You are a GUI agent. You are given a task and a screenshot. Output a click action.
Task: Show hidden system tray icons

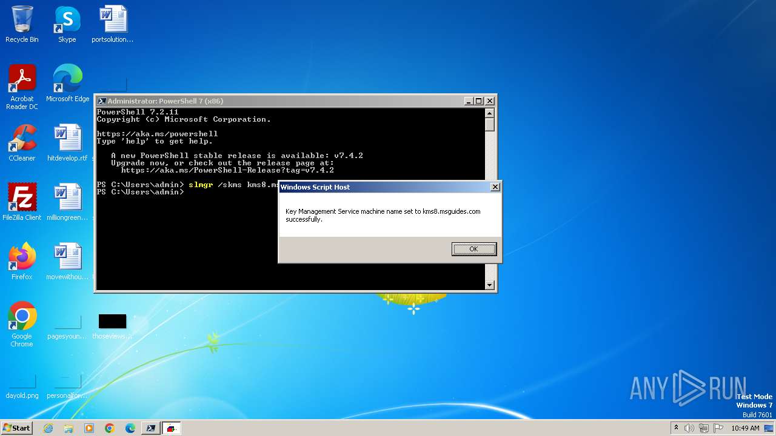click(x=676, y=428)
